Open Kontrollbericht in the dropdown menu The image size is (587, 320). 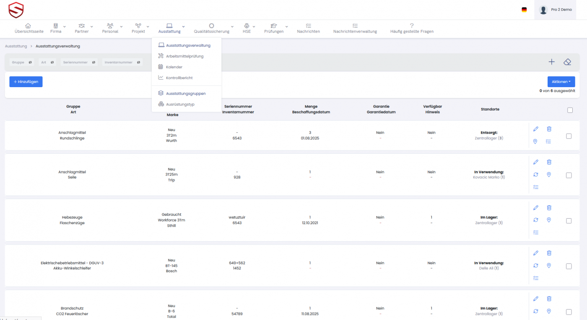pos(179,78)
